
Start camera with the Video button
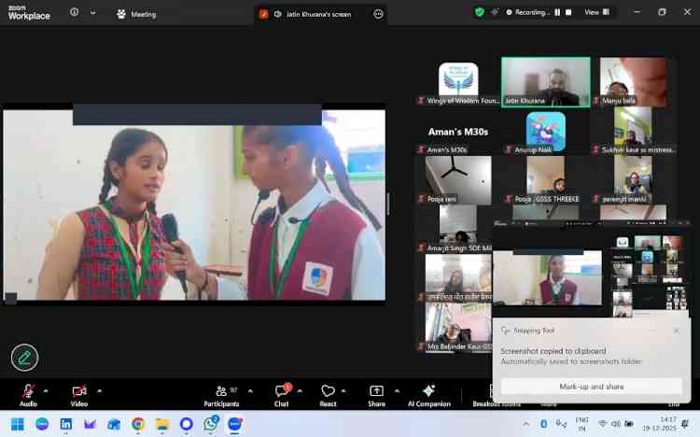point(79,391)
